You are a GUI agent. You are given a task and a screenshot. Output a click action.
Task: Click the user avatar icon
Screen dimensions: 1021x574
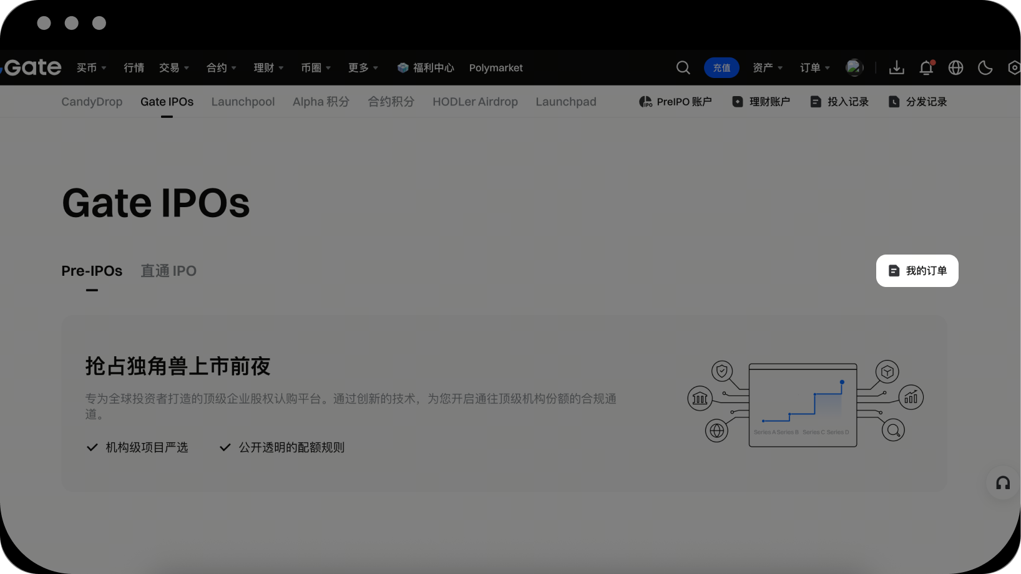[x=854, y=67]
